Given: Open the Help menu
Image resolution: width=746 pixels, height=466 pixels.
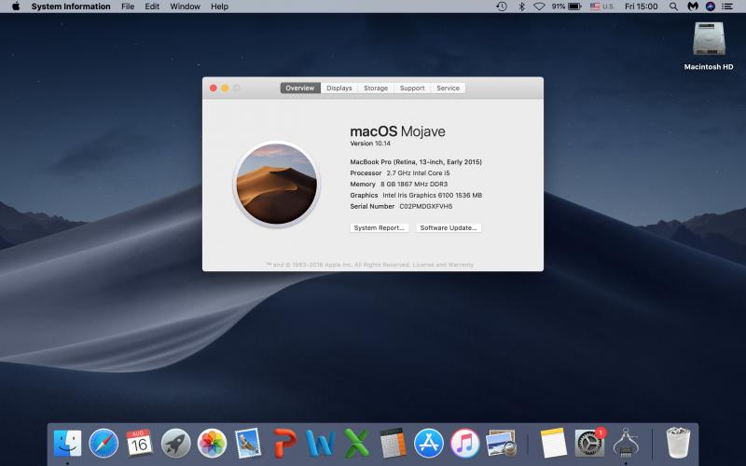Looking at the screenshot, I should (x=219, y=7).
